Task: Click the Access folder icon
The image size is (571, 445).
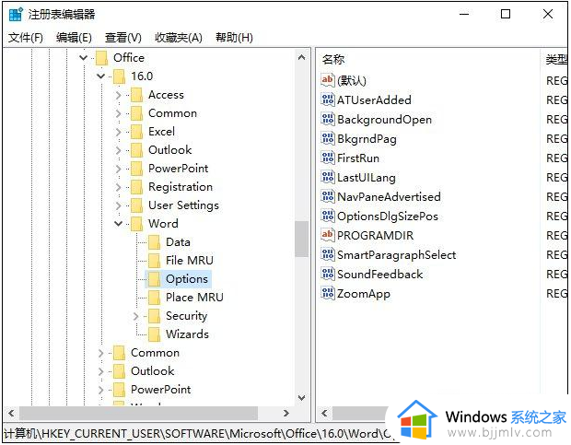Action: 136,95
